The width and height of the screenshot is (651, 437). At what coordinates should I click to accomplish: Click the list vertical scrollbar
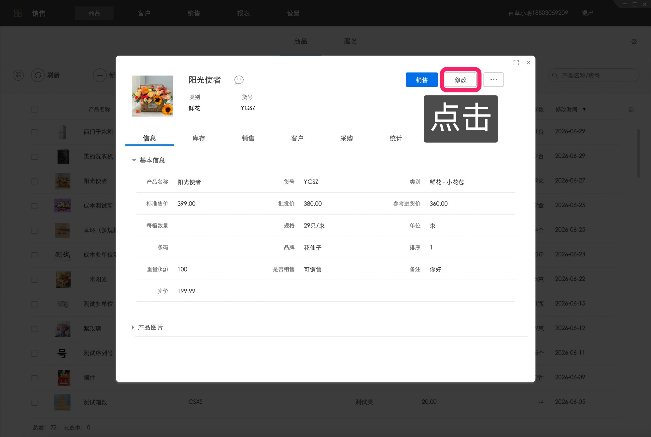point(638,153)
